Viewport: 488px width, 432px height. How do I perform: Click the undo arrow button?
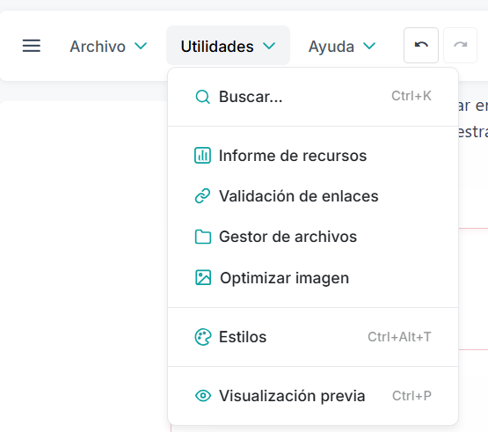coord(421,45)
